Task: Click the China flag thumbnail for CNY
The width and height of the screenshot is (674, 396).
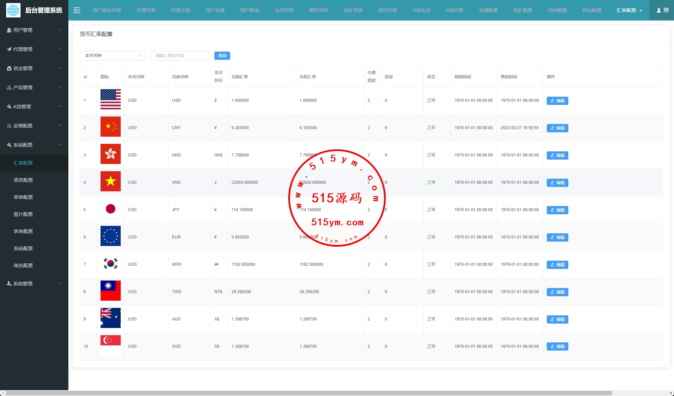Action: (110, 126)
